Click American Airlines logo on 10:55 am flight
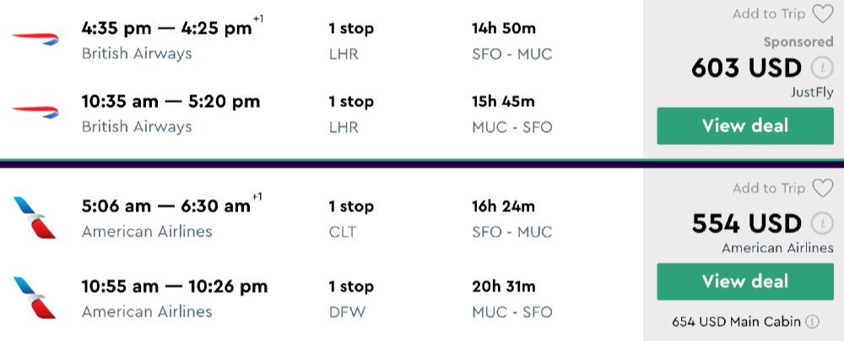Viewport: 844px width, 341px height. (x=35, y=298)
